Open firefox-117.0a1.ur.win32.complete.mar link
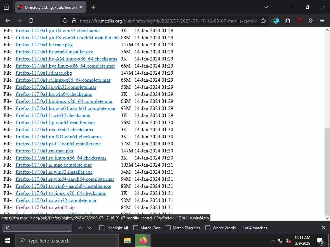The width and height of the screenshot is (330, 247). pos(56,200)
